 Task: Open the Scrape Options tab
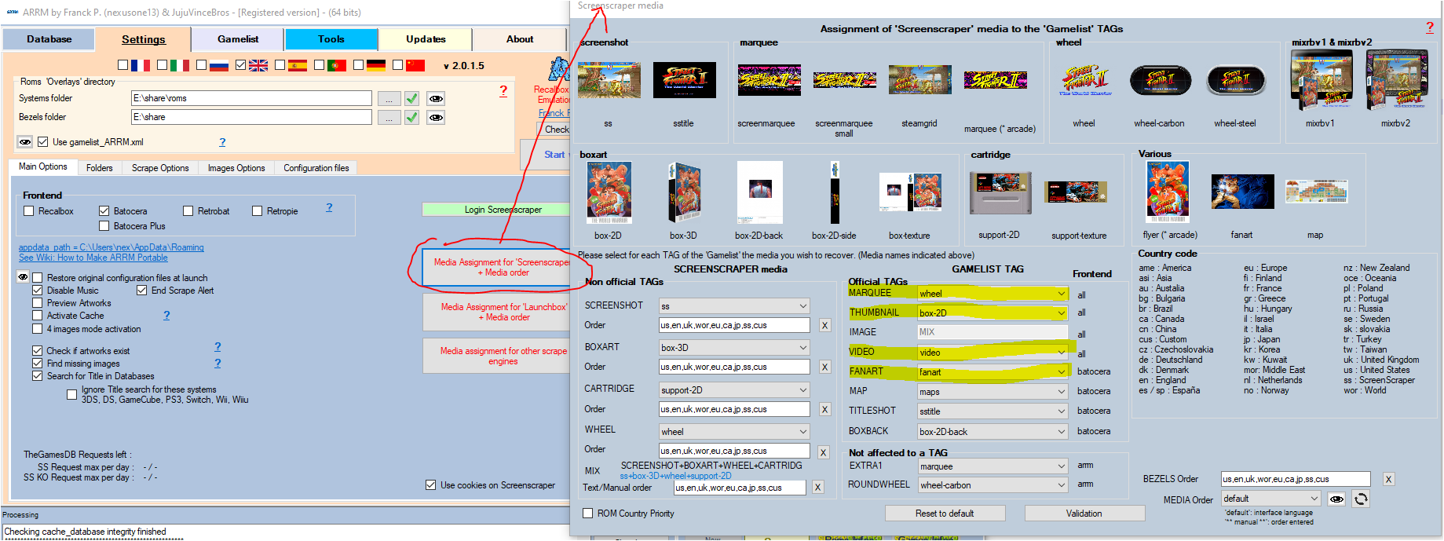pyautogui.click(x=160, y=168)
